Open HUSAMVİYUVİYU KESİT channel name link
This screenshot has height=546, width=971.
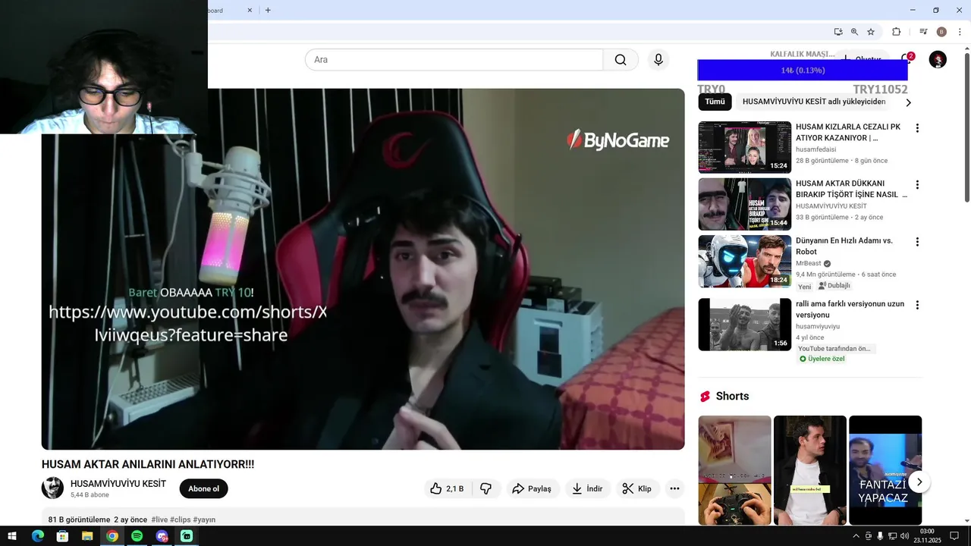point(118,484)
